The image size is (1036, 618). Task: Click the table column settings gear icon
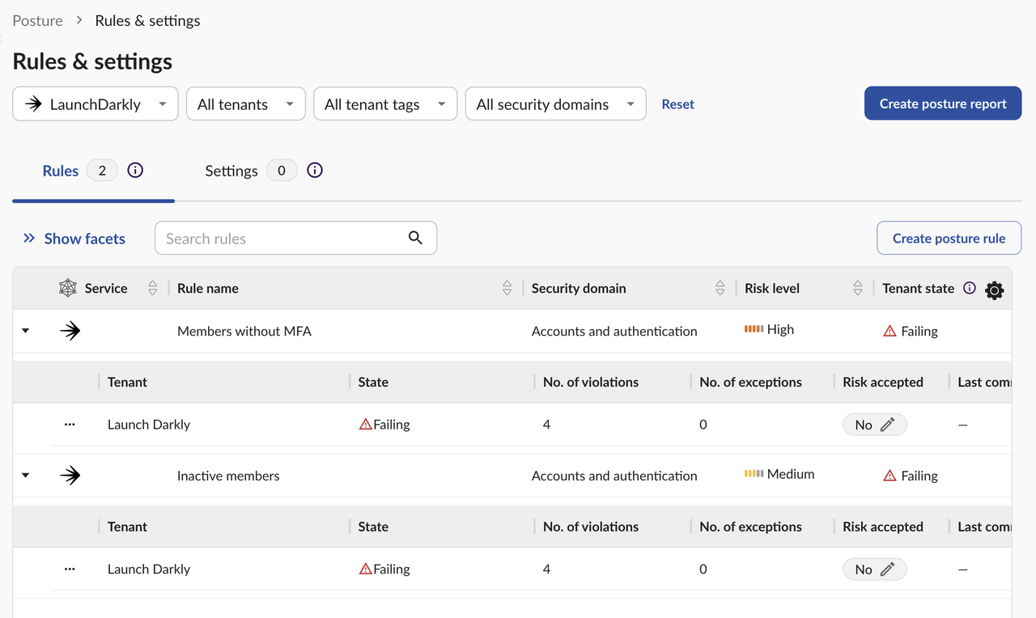(995, 290)
